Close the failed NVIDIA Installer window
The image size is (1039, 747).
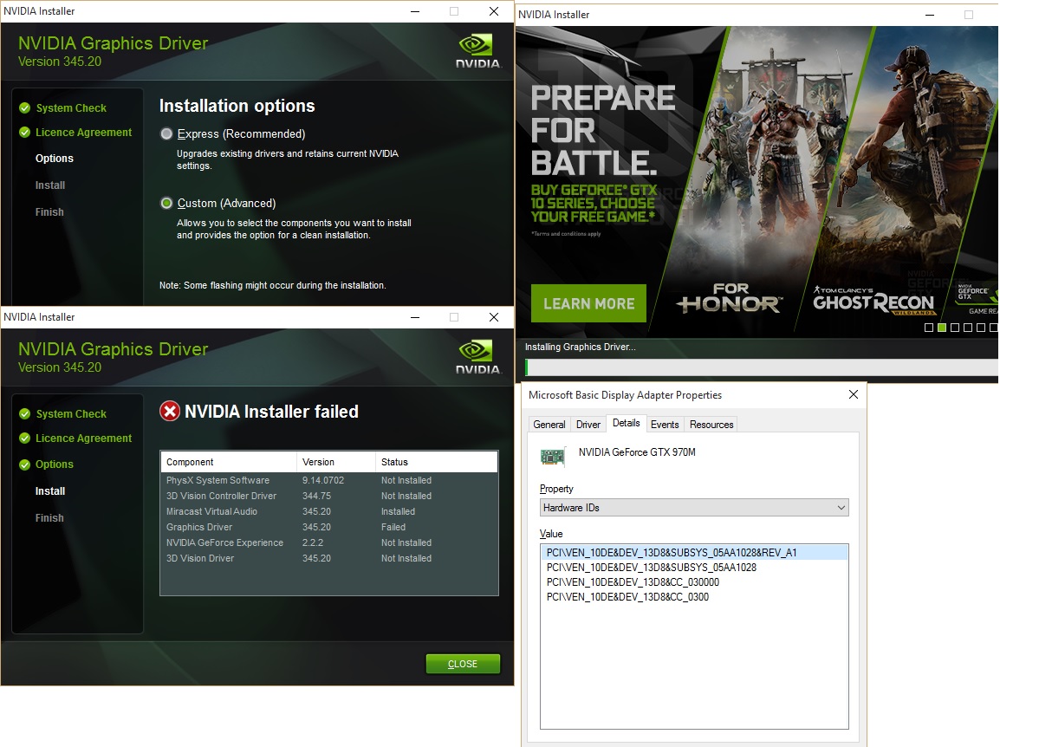pyautogui.click(x=494, y=317)
